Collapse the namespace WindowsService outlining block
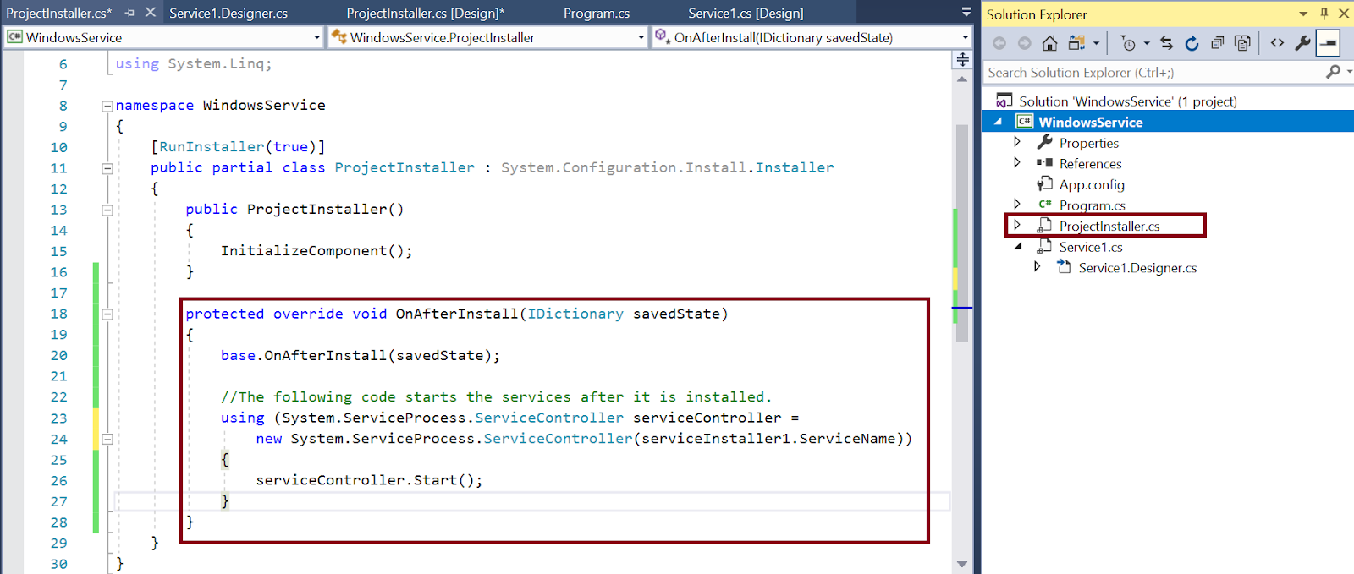Image resolution: width=1354 pixels, height=574 pixels. (107, 106)
